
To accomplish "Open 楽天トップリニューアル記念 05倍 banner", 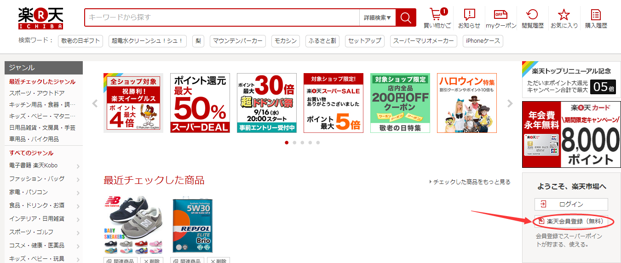I will tap(571, 79).
